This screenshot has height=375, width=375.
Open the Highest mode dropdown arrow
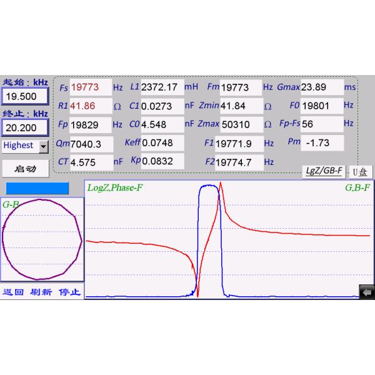(x=43, y=146)
